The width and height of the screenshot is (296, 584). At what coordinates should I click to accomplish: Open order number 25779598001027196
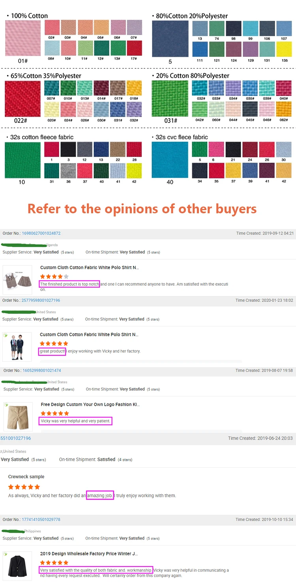point(41,300)
